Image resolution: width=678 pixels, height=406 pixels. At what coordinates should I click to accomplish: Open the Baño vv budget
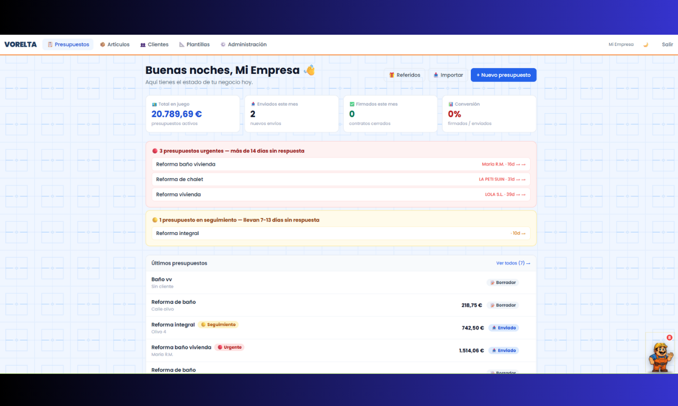[x=341, y=283]
